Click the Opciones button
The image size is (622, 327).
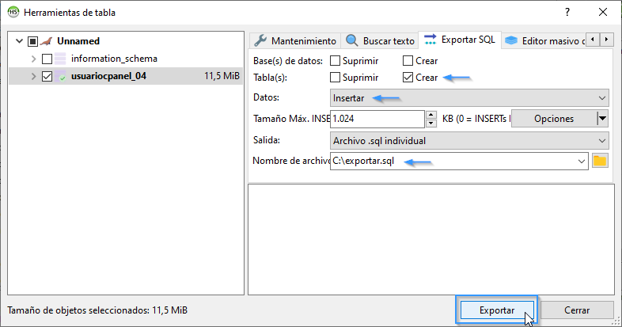coord(554,119)
